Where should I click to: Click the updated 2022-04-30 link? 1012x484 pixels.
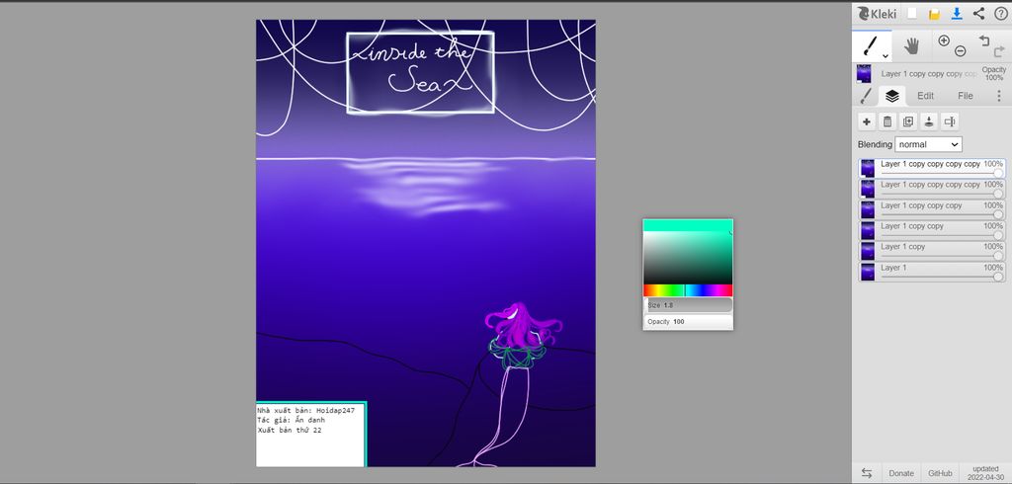click(x=985, y=473)
